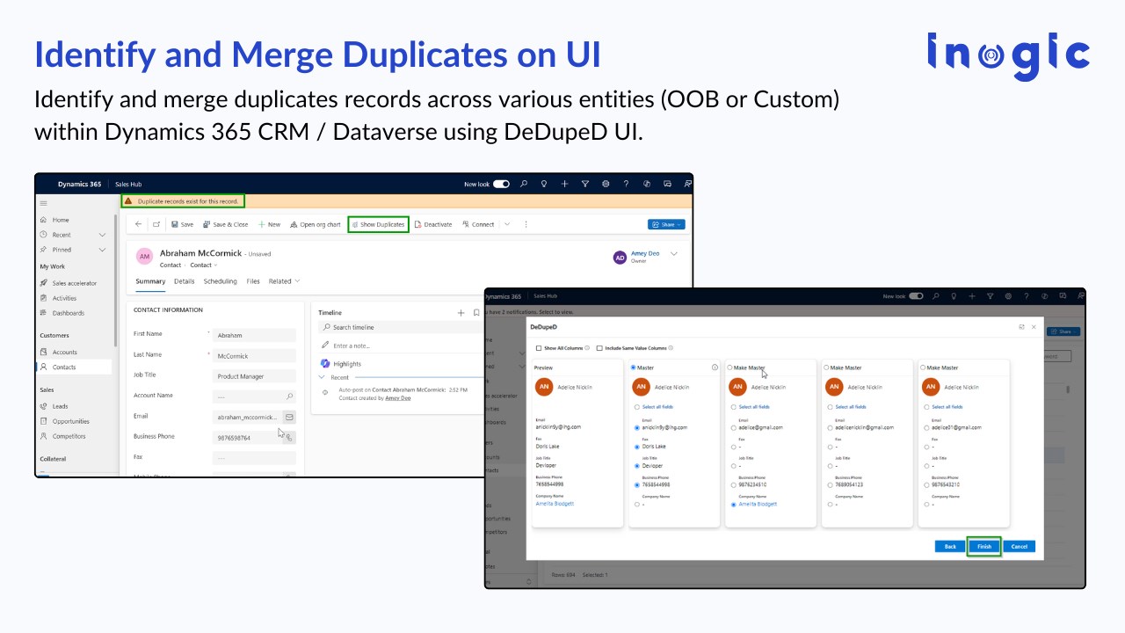1125x633 pixels.
Task: Switch to the Files tab
Action: click(253, 281)
